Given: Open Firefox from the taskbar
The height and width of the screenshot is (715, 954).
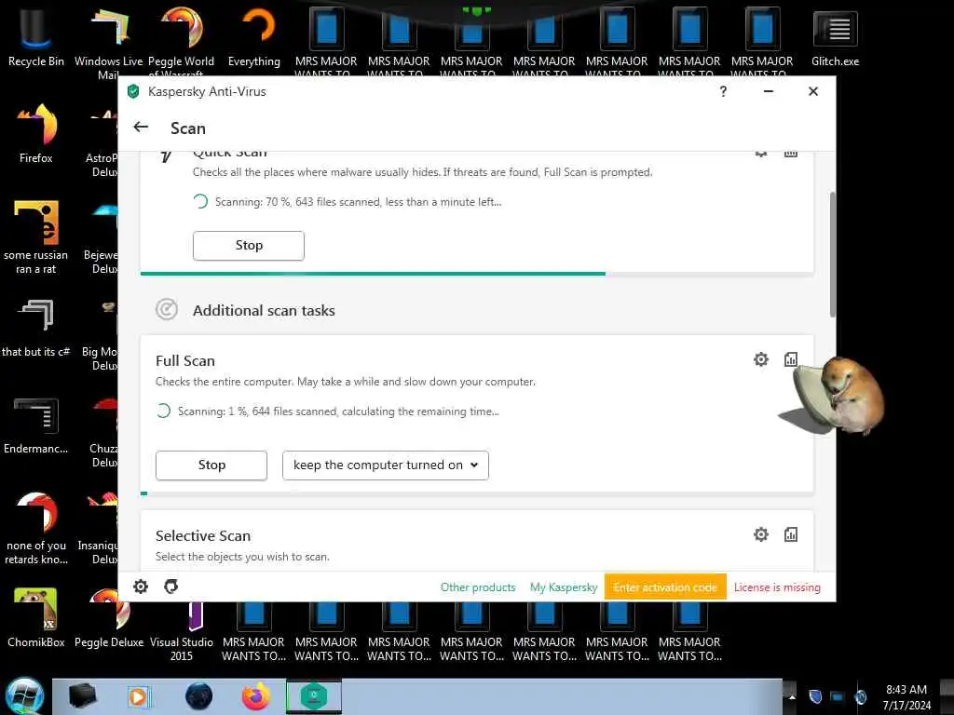Looking at the screenshot, I should point(256,696).
